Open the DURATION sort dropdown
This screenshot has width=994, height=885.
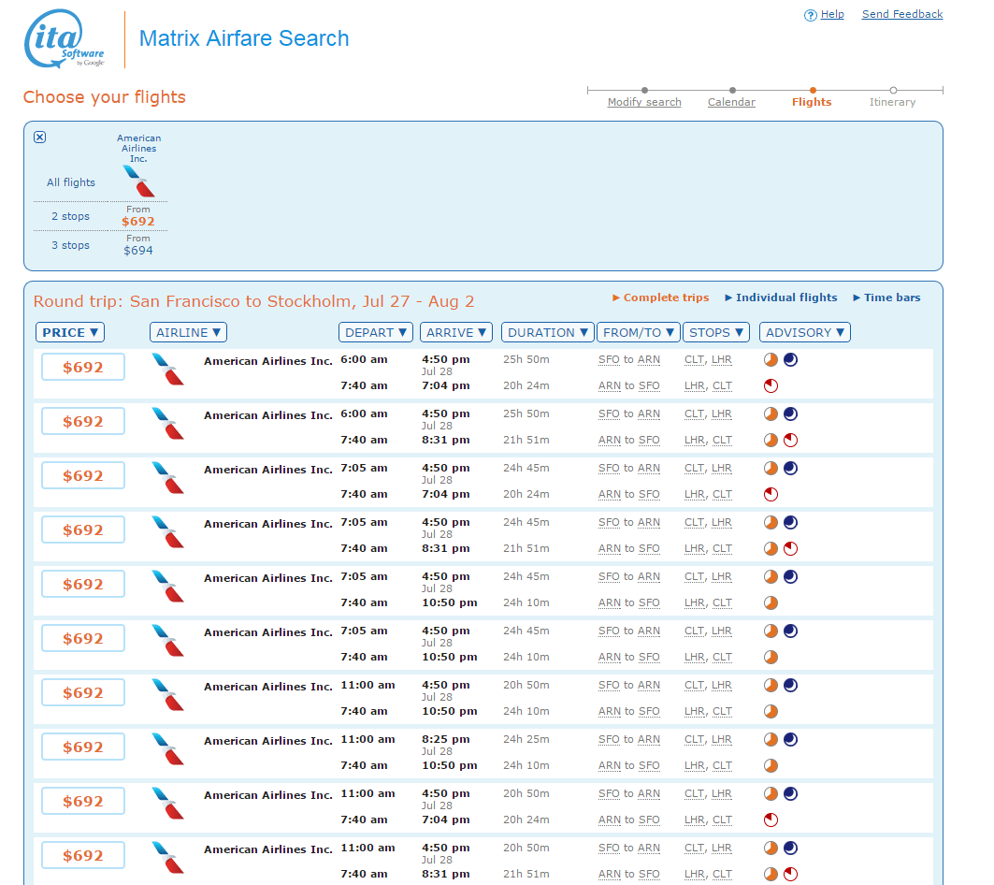tap(548, 332)
